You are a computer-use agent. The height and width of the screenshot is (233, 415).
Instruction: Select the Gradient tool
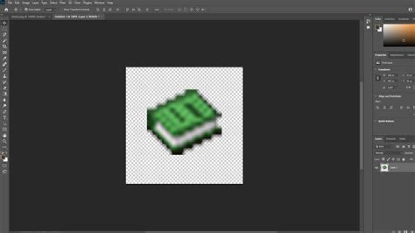pos(5,94)
